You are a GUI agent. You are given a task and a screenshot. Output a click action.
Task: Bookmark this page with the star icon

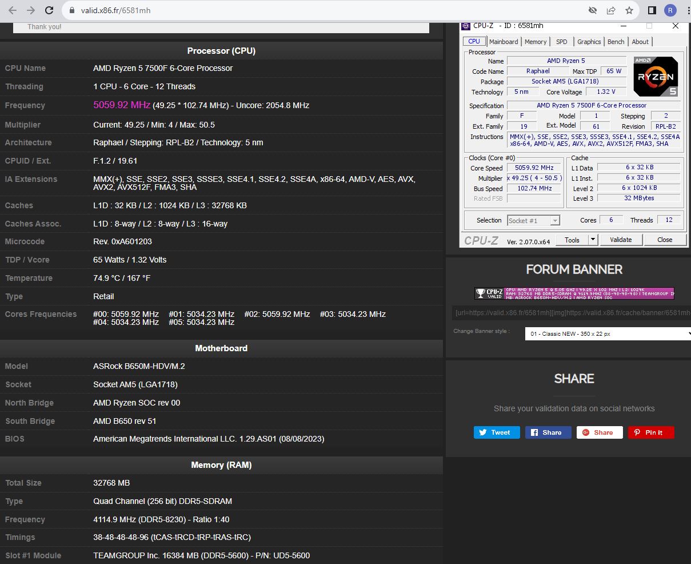[629, 10]
